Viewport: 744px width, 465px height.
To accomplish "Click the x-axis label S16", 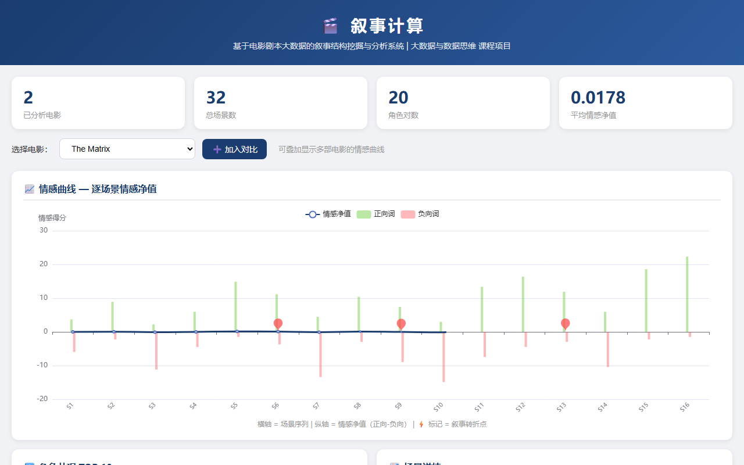I will [x=685, y=407].
